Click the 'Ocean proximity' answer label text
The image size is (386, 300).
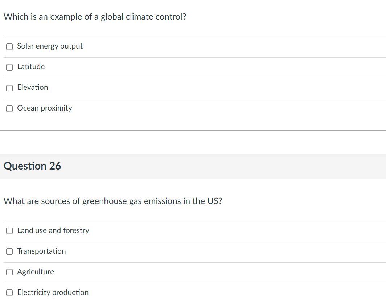click(x=44, y=108)
